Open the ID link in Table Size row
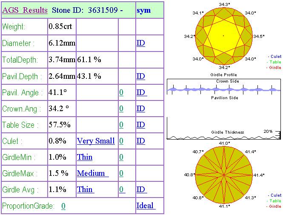The height and width of the screenshot is (215, 283). click(x=141, y=125)
